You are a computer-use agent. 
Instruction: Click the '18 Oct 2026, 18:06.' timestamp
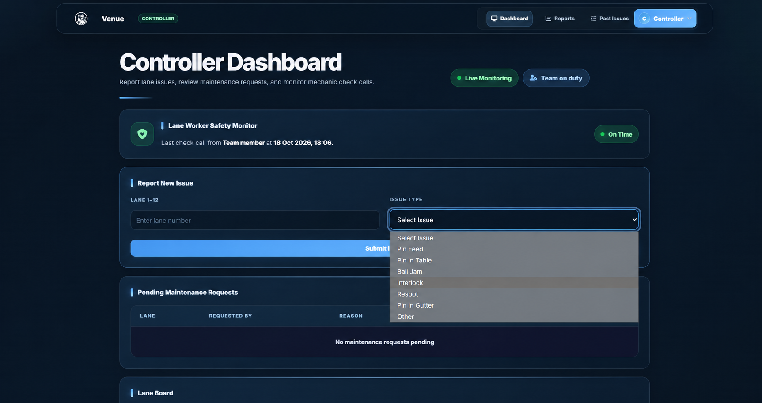click(303, 143)
